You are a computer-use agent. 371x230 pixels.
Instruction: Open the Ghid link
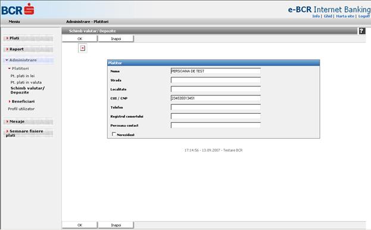pyautogui.click(x=328, y=16)
